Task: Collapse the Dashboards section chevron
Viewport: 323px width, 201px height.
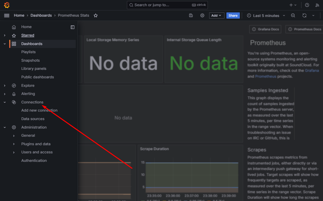Action: [x=5, y=44]
